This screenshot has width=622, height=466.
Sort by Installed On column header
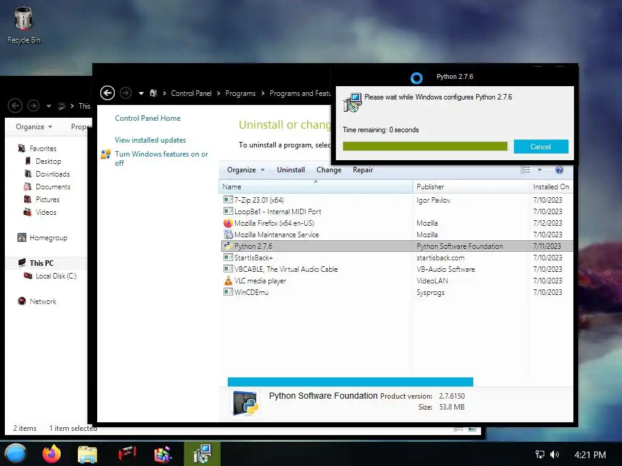click(x=551, y=187)
